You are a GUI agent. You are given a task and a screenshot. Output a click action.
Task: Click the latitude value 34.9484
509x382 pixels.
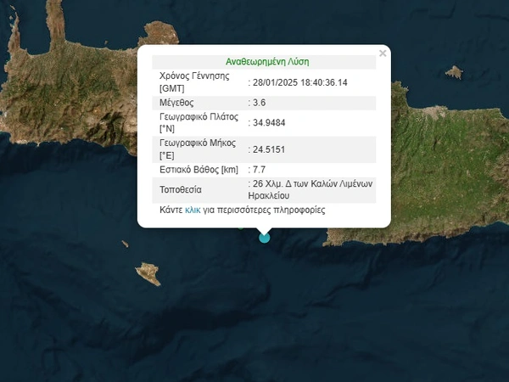(x=267, y=122)
